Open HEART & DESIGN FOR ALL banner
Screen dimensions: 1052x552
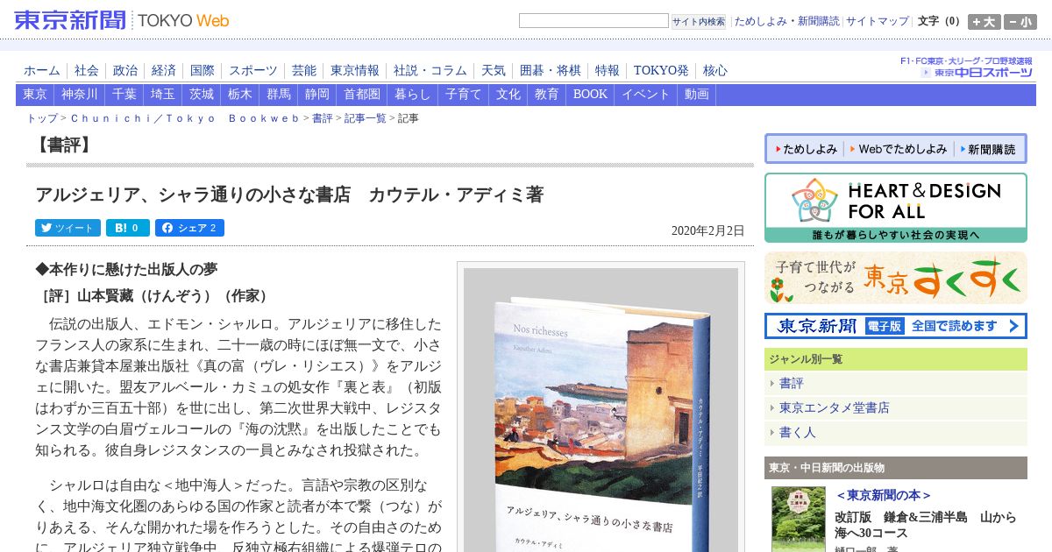point(896,208)
